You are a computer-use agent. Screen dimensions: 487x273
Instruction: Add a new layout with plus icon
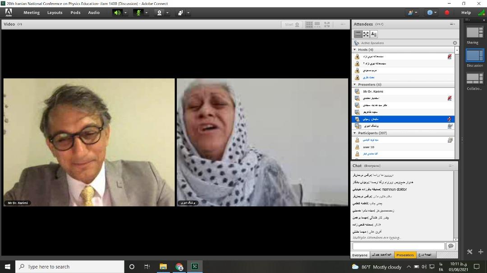[x=480, y=252]
